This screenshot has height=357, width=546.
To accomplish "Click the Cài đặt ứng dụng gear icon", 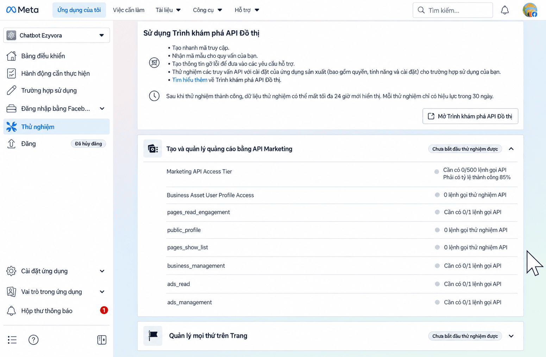I will click(11, 271).
